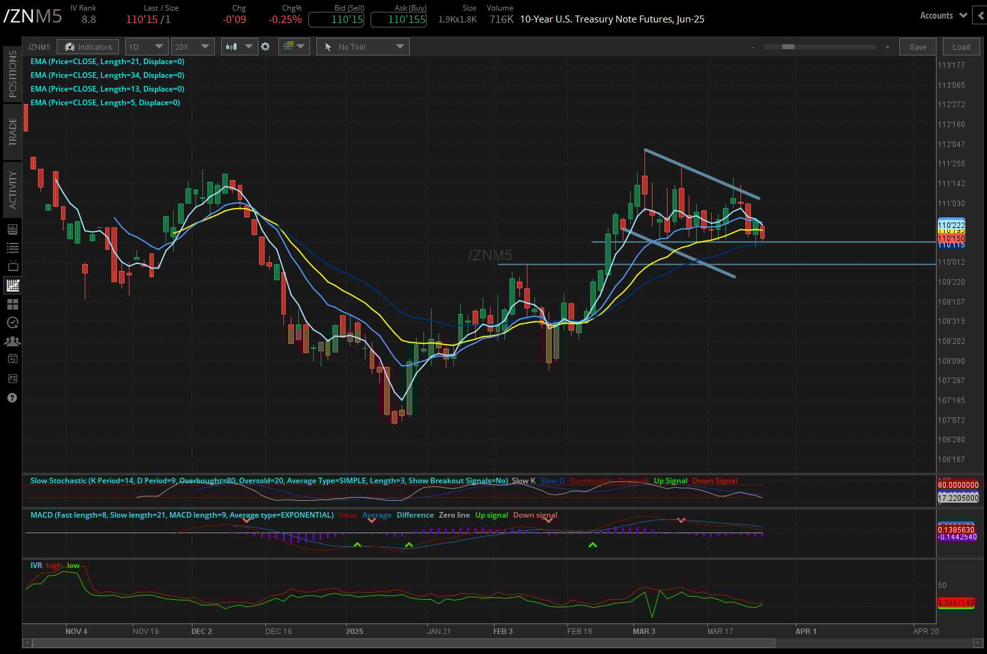Click the 2025 date axis marker
The image size is (987, 654).
pos(354,632)
